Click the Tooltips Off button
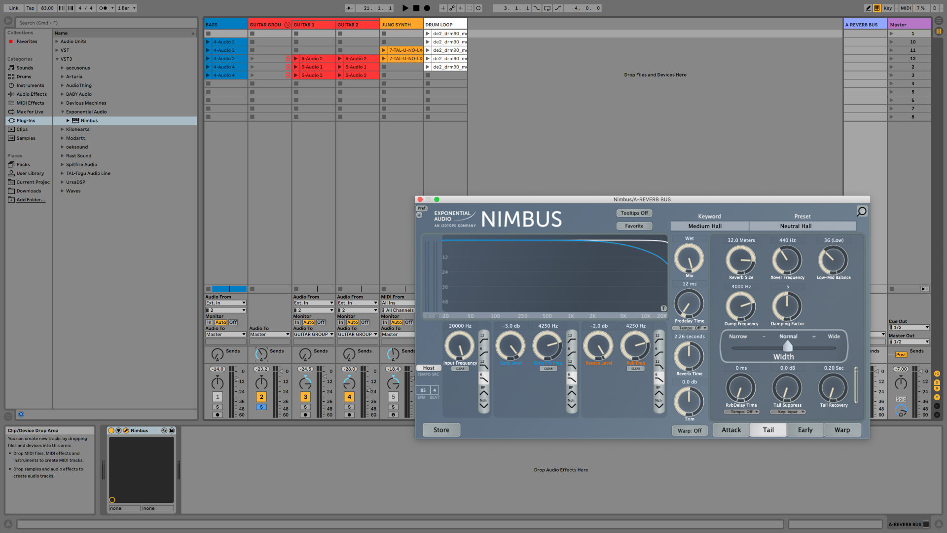Image resolution: width=947 pixels, height=533 pixels. click(x=634, y=213)
